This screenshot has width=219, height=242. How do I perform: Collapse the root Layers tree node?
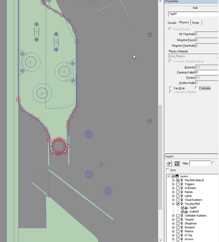169,176
